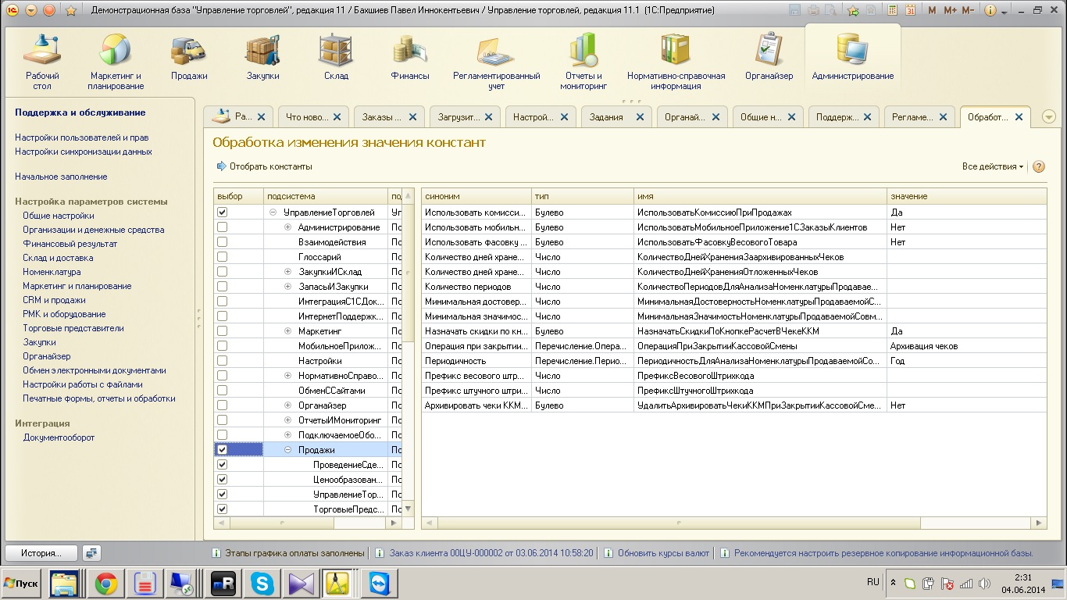The width and height of the screenshot is (1067, 600).
Task: Select the Периодичность row
Action: pyautogui.click(x=733, y=361)
